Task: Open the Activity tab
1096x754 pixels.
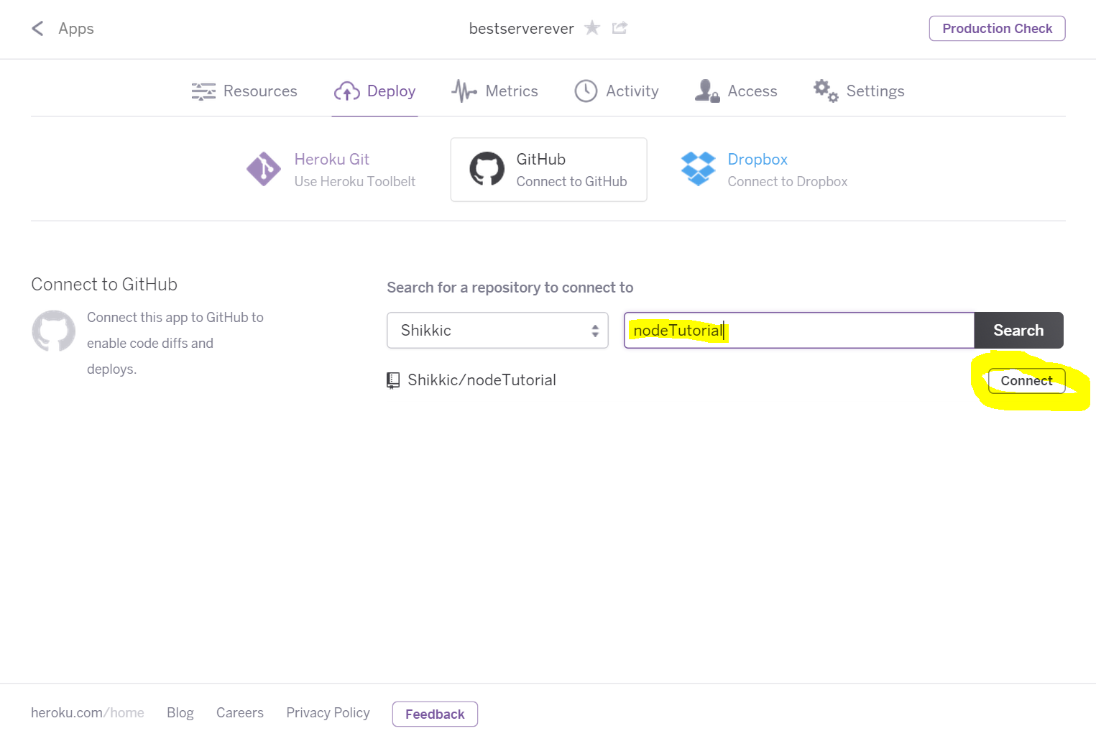Action: (x=617, y=91)
